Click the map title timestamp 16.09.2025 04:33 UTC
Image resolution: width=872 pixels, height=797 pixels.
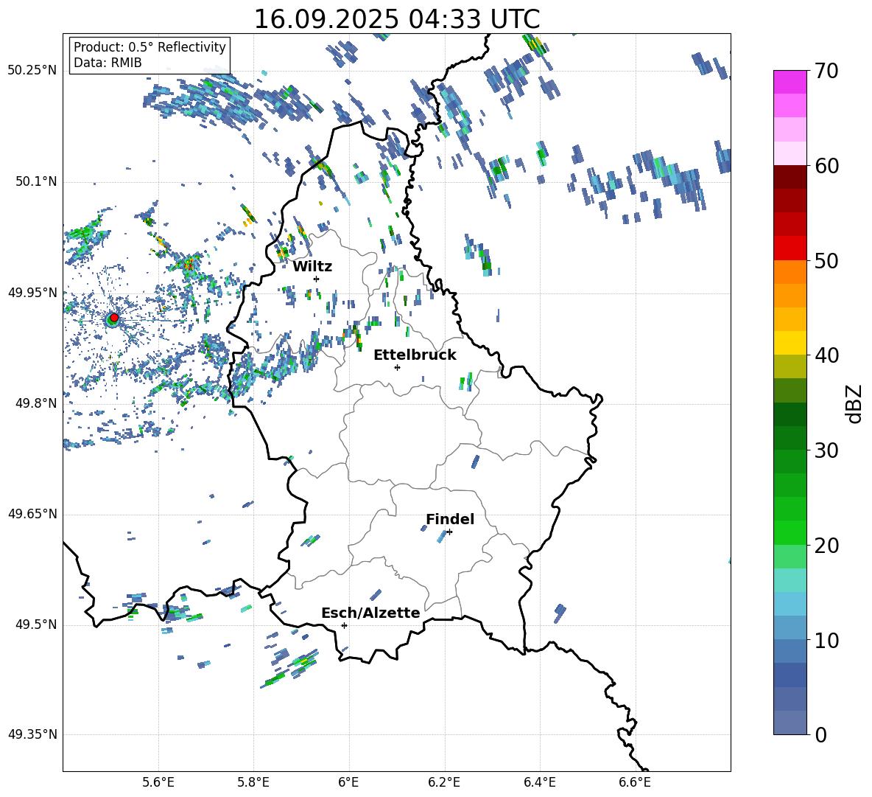pos(396,19)
